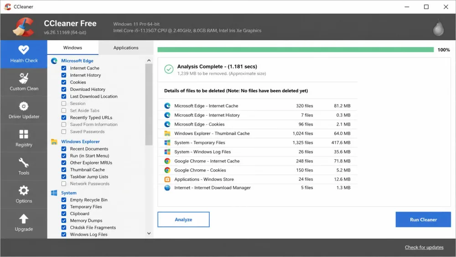Click Chrome icon beside Cookies result

tap(167, 170)
